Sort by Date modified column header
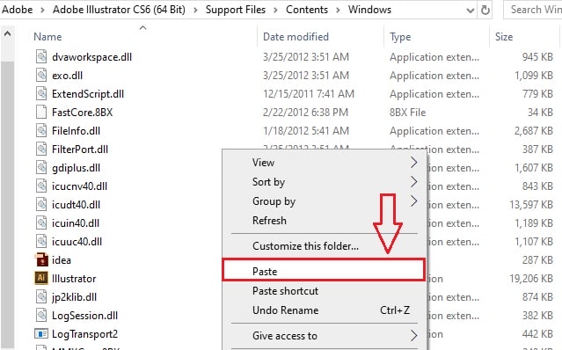 pyautogui.click(x=296, y=37)
